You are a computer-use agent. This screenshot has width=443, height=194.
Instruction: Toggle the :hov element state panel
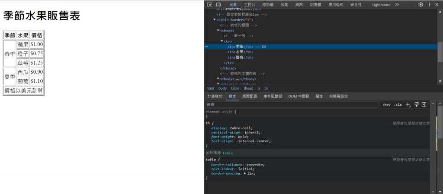pyautogui.click(x=386, y=104)
